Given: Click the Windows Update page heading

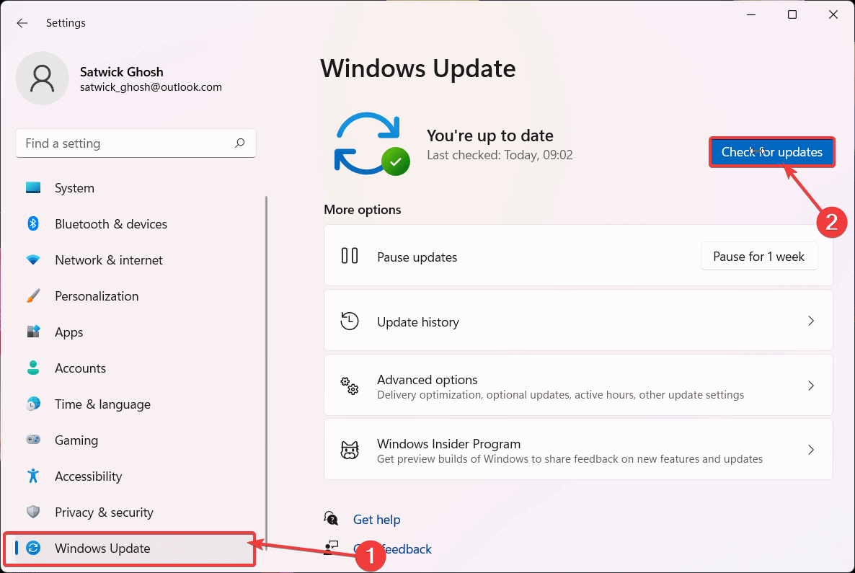Looking at the screenshot, I should pyautogui.click(x=417, y=68).
